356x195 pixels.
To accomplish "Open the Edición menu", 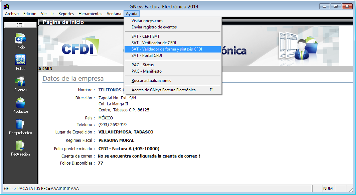I will pos(30,14).
